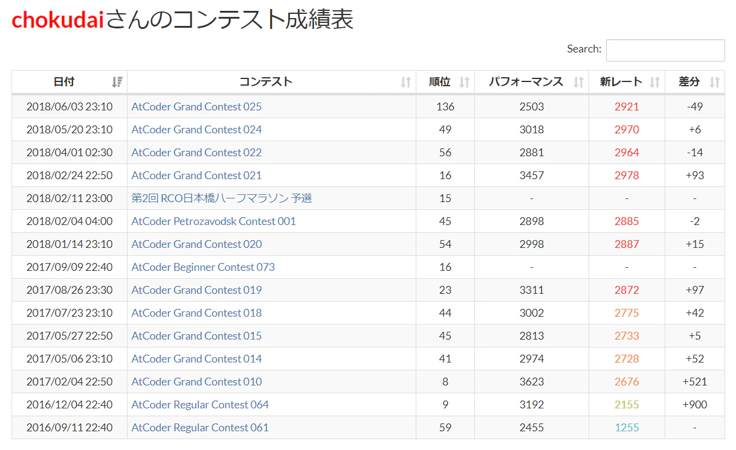Open AtCoder Grand Contest 022 link
Image resolution: width=736 pixels, height=450 pixels.
(196, 153)
